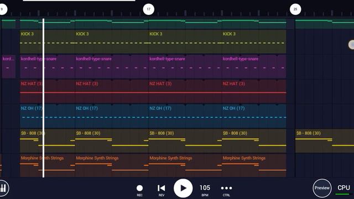Viewport: 354px width, 199px height.
Task: Select the second Morphine Synth Strings clip
Action: tap(112, 166)
